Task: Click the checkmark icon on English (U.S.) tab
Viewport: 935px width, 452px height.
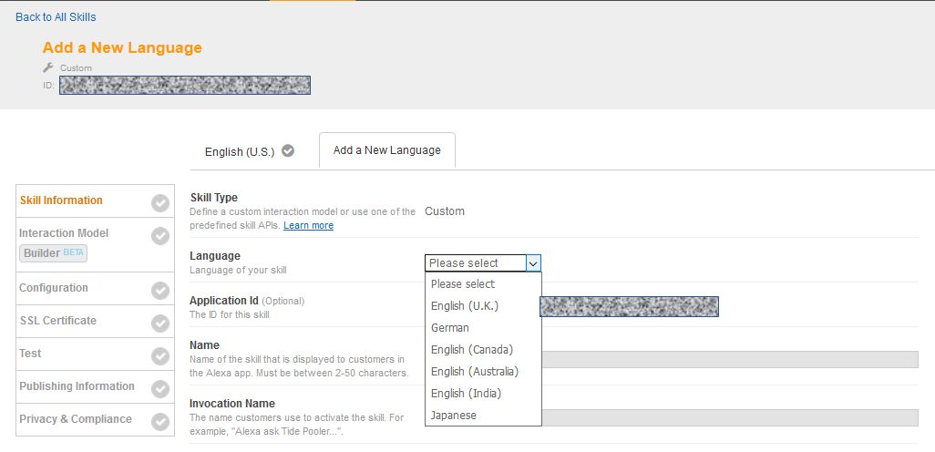Action: [288, 151]
